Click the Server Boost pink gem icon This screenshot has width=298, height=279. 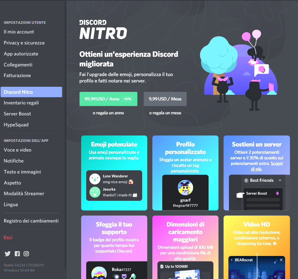(277, 193)
